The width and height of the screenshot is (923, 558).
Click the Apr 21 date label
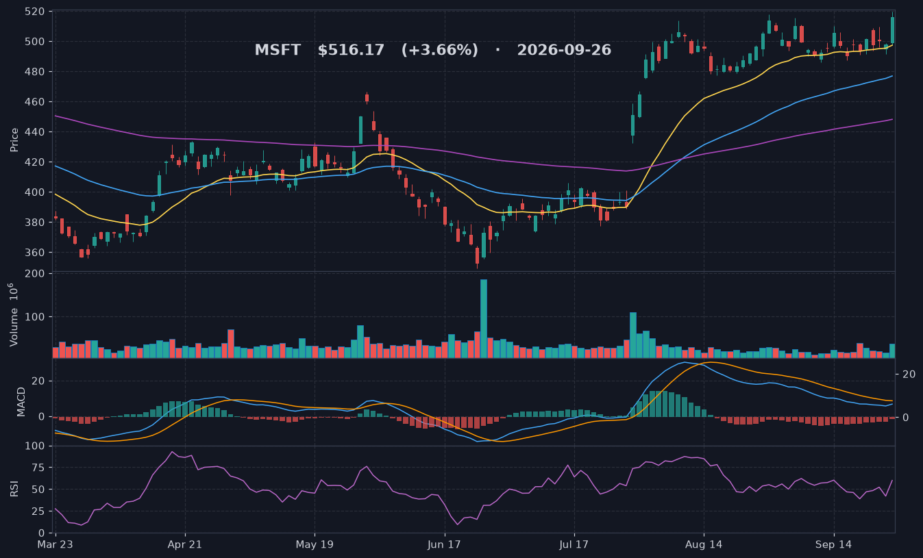pyautogui.click(x=185, y=545)
